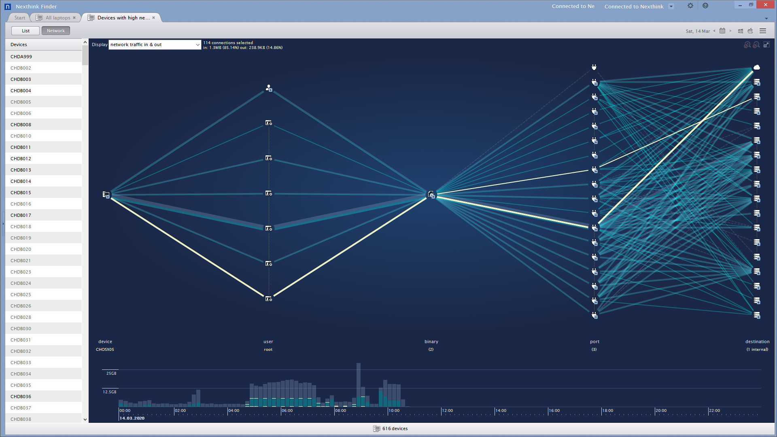The image size is (777, 437).
Task: Switch to the List view button
Action: click(x=25, y=31)
